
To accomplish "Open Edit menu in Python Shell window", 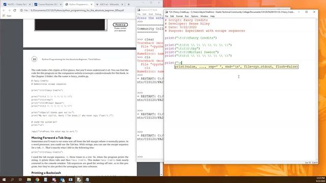I will click(144, 14).
